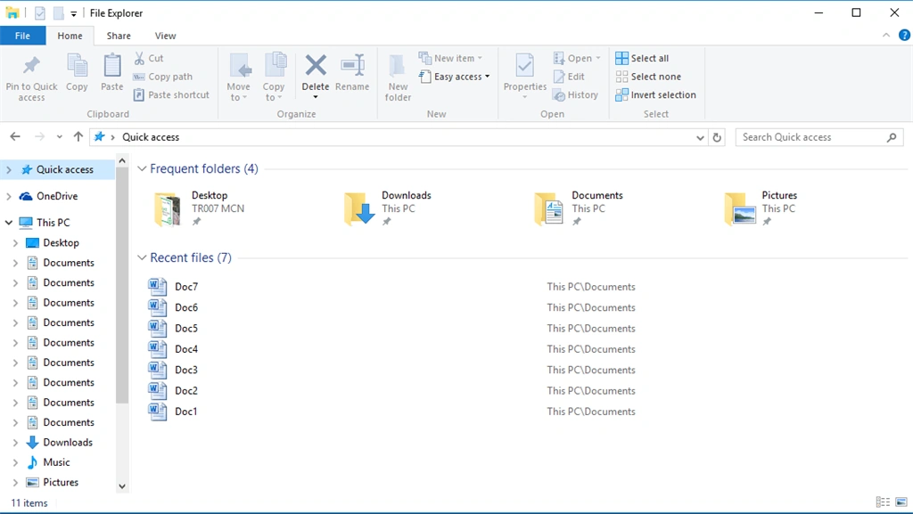Open the Easy access dropdown
The width and height of the screenshot is (913, 514).
tap(454, 77)
